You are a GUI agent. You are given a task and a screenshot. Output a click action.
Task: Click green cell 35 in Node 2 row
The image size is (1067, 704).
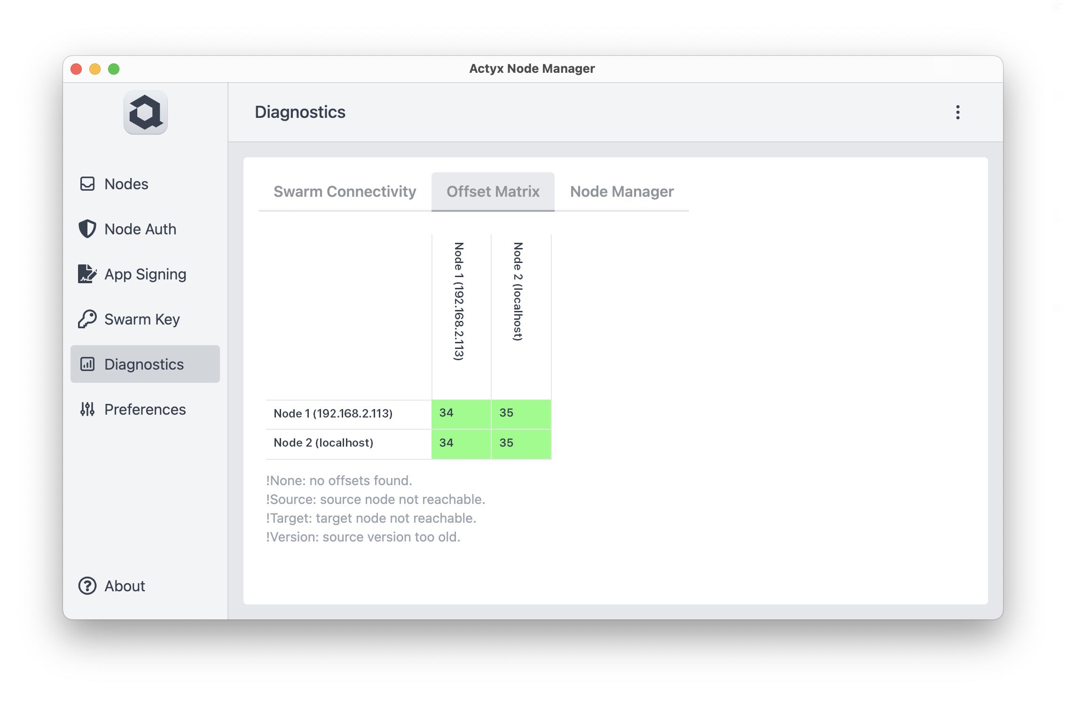click(521, 443)
